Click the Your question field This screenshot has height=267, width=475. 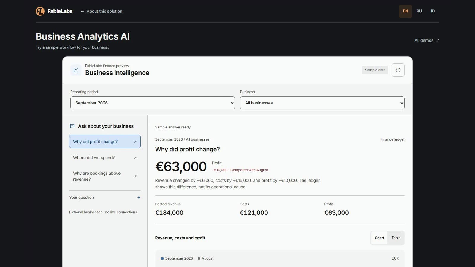[105, 198]
